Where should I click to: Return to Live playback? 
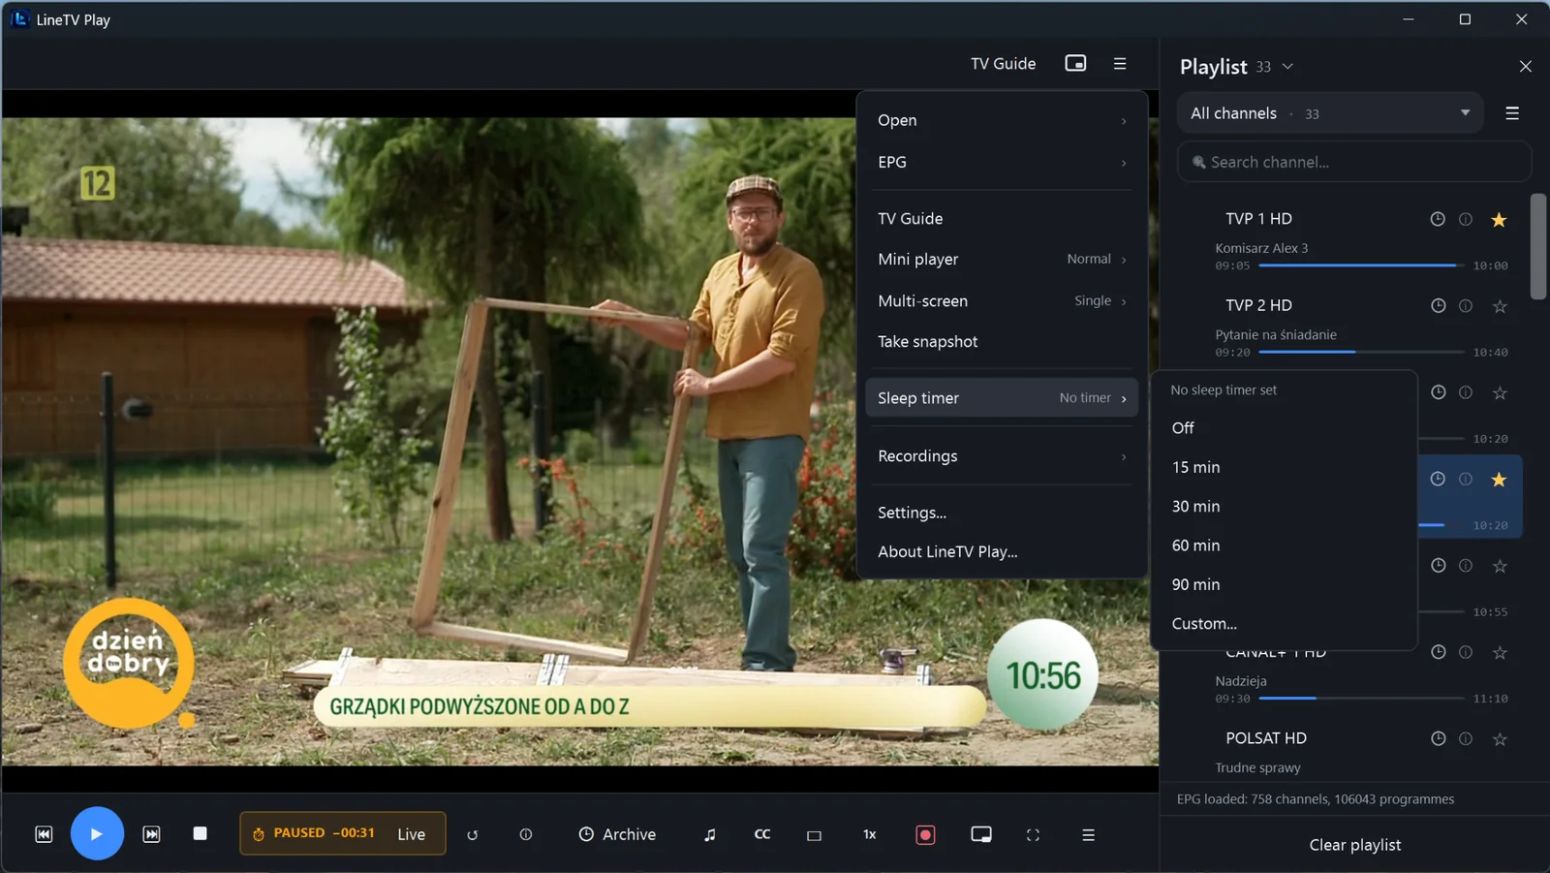[x=411, y=834]
